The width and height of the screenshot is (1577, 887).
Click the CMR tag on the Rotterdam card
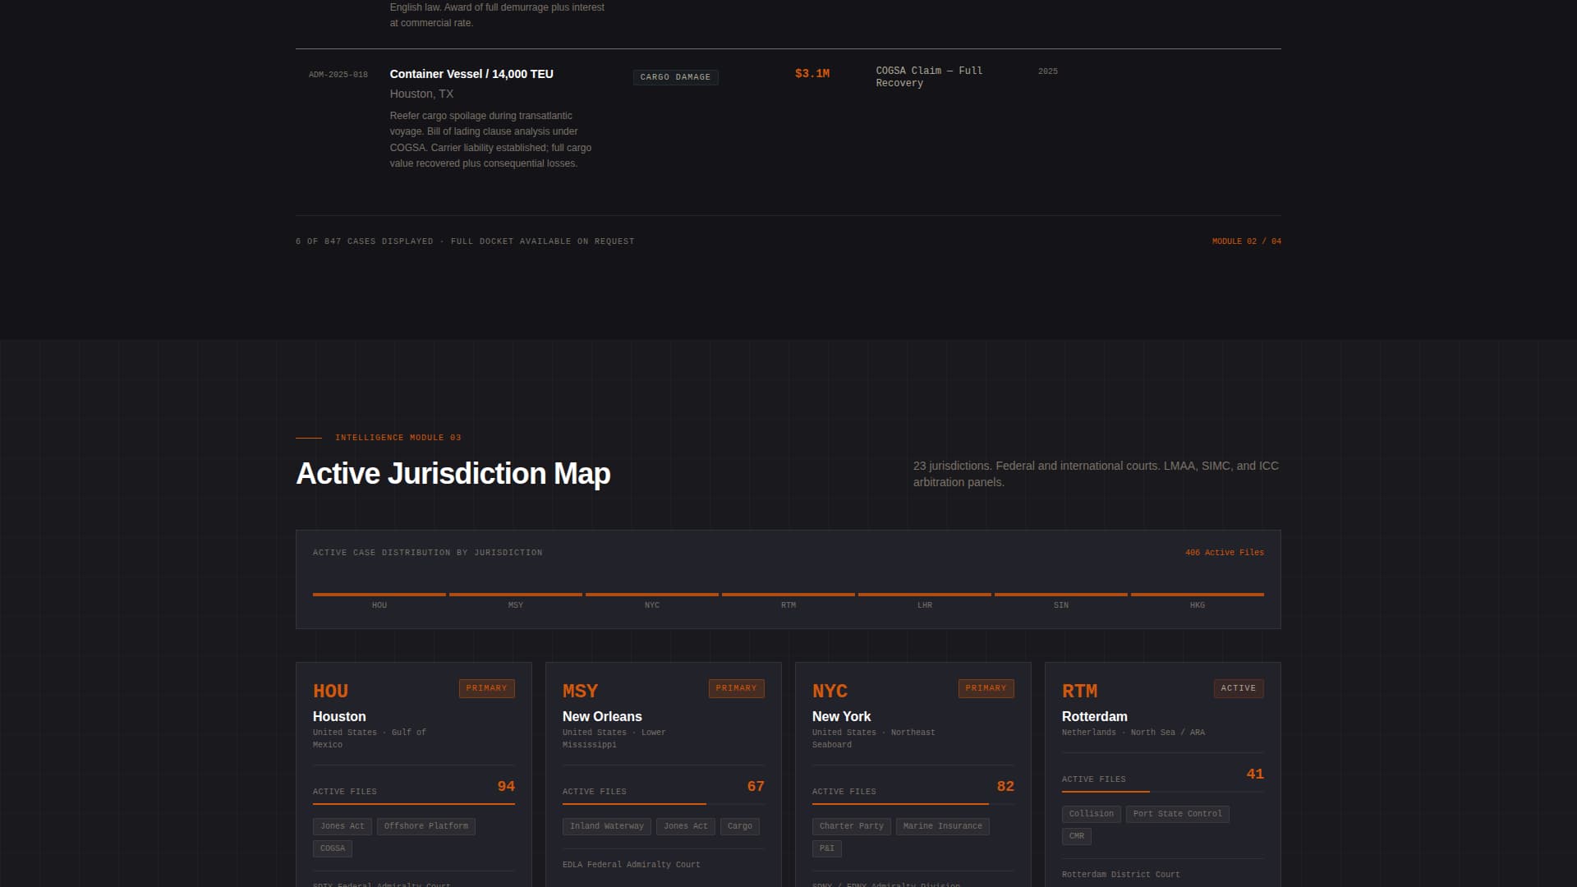pyautogui.click(x=1076, y=836)
